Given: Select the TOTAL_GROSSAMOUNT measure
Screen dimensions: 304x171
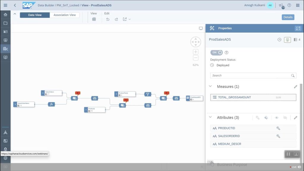Looking at the screenshot, I should 253,97.
